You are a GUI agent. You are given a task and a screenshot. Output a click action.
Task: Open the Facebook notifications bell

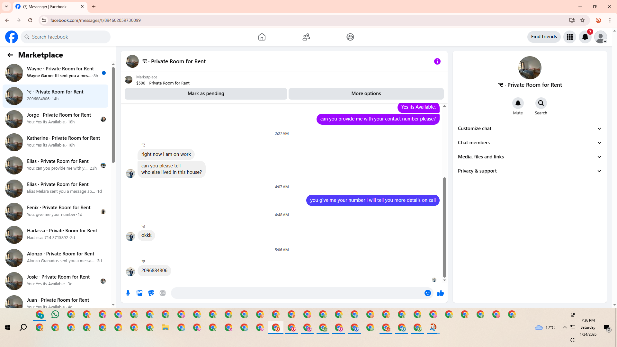[x=585, y=37]
